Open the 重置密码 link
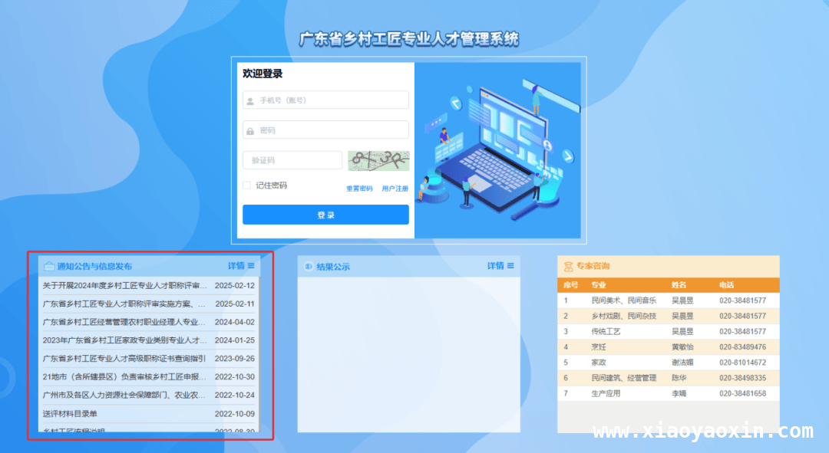Image resolution: width=829 pixels, height=453 pixels. 359,189
